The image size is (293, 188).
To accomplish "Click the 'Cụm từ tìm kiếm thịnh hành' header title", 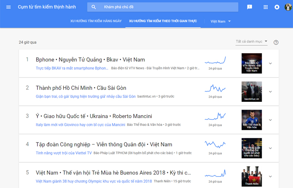I will pyautogui.click(x=47, y=7).
